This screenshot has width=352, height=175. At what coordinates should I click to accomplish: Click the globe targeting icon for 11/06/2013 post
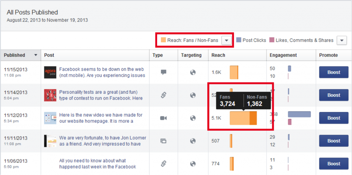pyautogui.click(x=193, y=164)
